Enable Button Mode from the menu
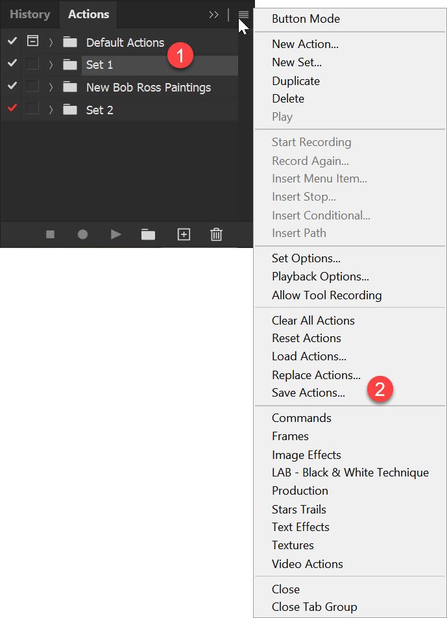447x618 pixels. point(305,19)
